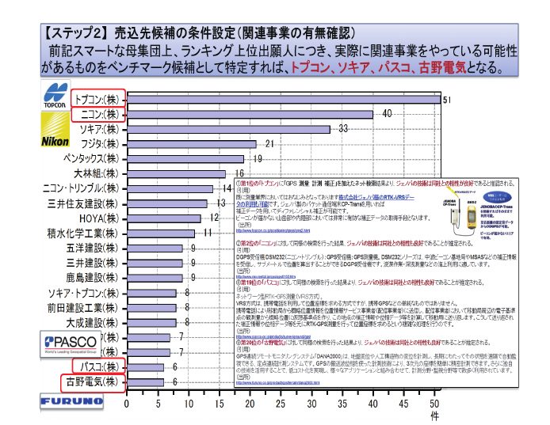Screen dimensions: 550x425
Task: Click the data value 12 next to HOYA bar
Action: click(x=214, y=218)
